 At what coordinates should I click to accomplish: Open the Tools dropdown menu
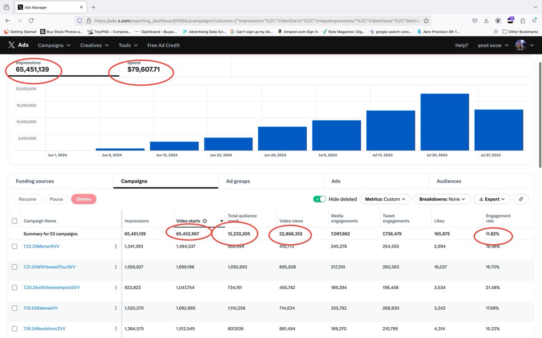[x=128, y=45]
